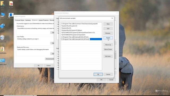Close the Environment Variables window
170x96 pixels.
117,13
